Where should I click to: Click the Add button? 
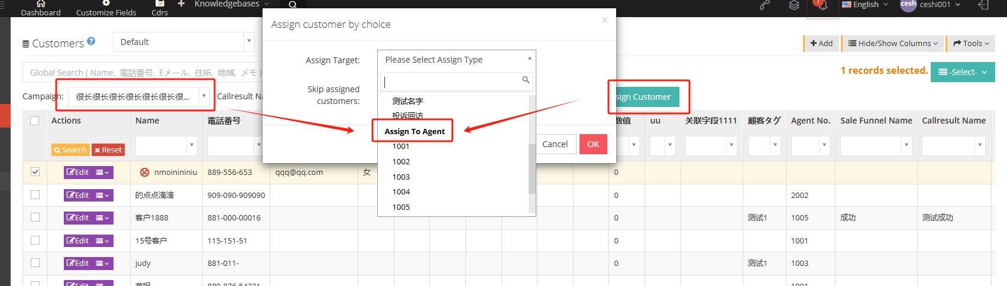point(821,43)
